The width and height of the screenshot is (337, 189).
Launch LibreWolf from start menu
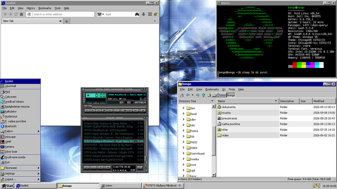(20, 86)
